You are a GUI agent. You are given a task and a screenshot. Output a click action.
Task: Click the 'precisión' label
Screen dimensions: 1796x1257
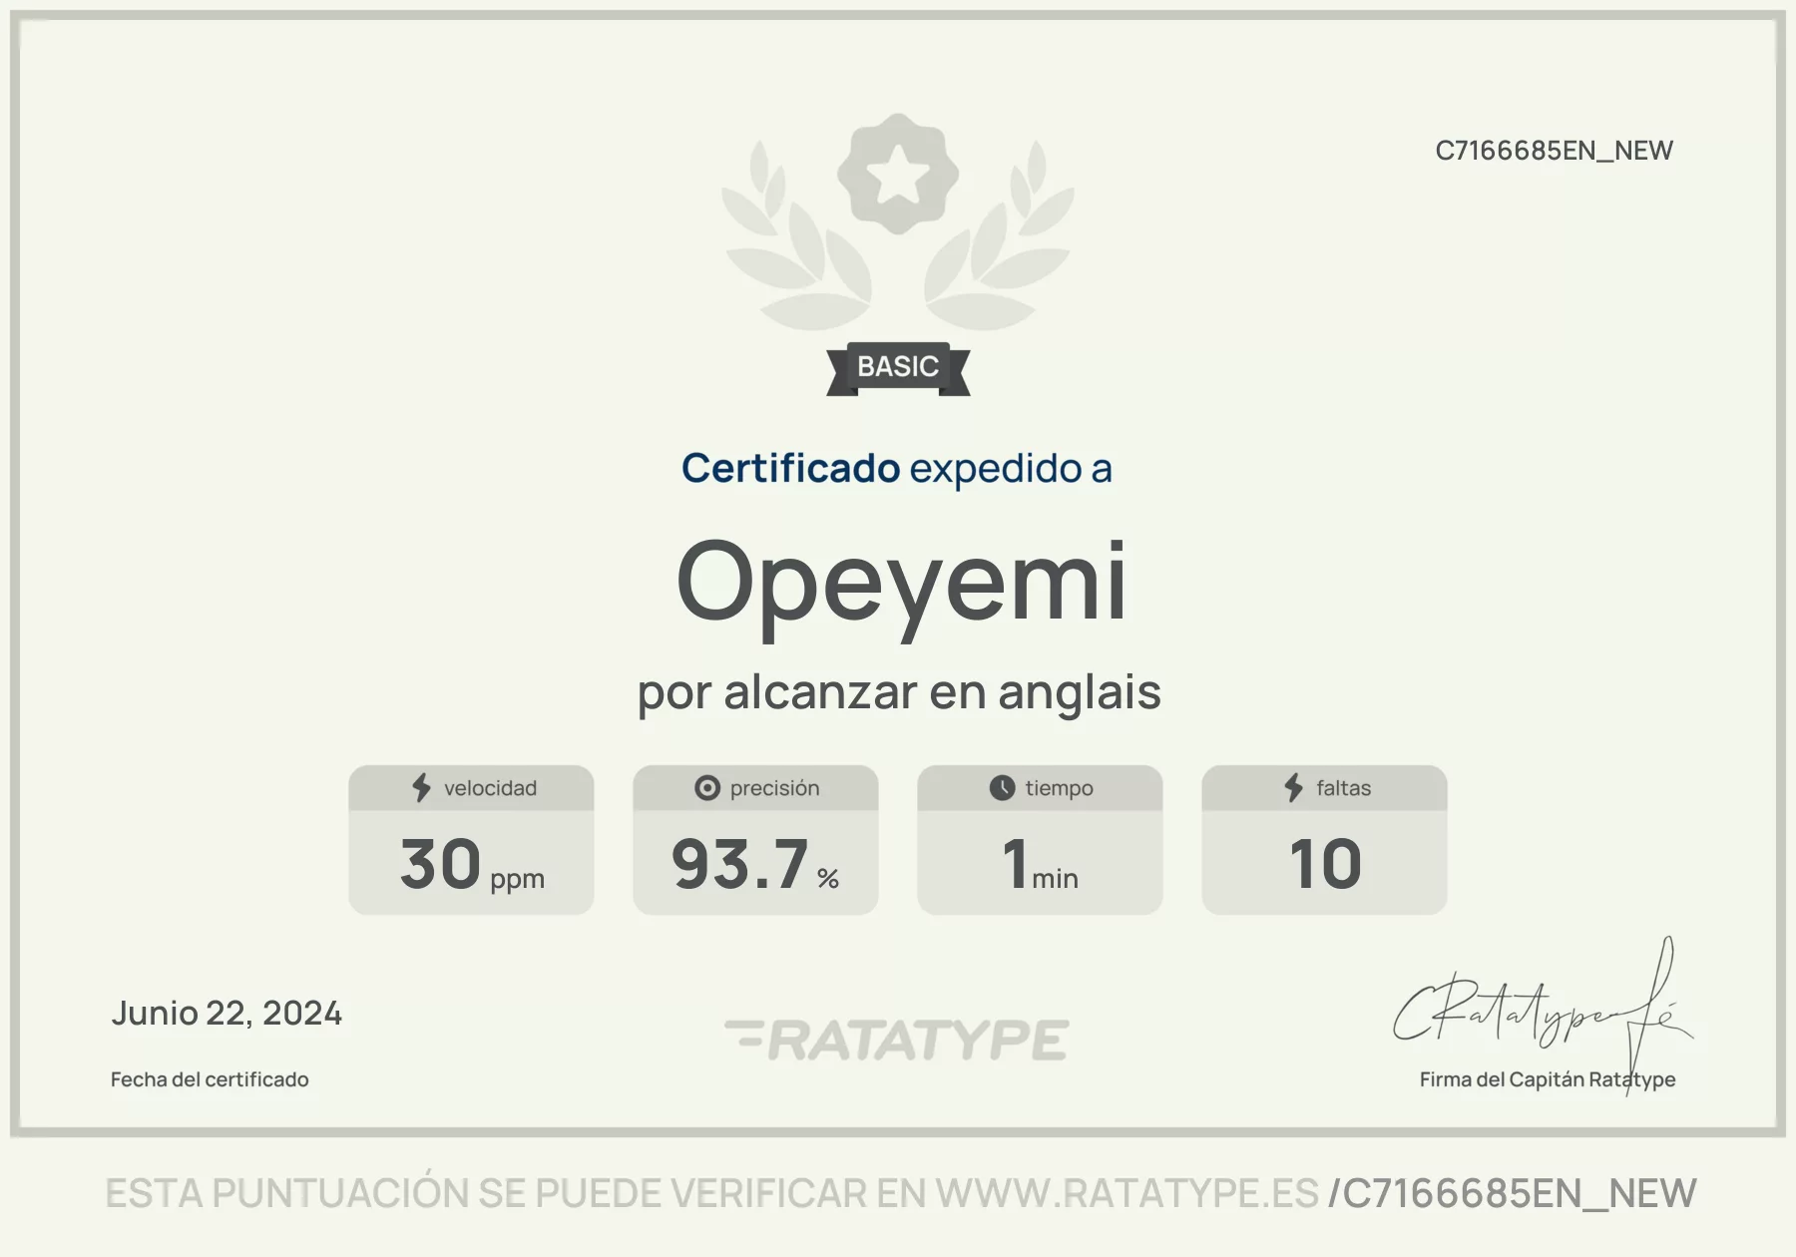click(774, 788)
